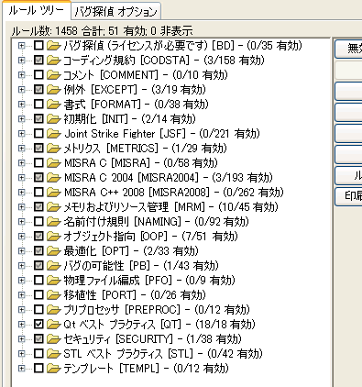Click the オブジェクト指向 [OOP] folder icon
The width and height of the screenshot is (362, 387).
pyautogui.click(x=54, y=237)
